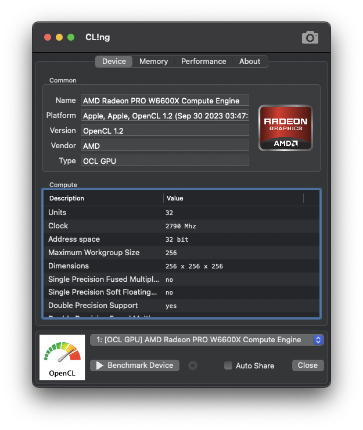Click the Version field showing OpenCL 1.2

point(165,131)
